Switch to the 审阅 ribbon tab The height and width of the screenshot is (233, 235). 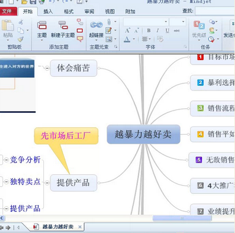click(89, 11)
